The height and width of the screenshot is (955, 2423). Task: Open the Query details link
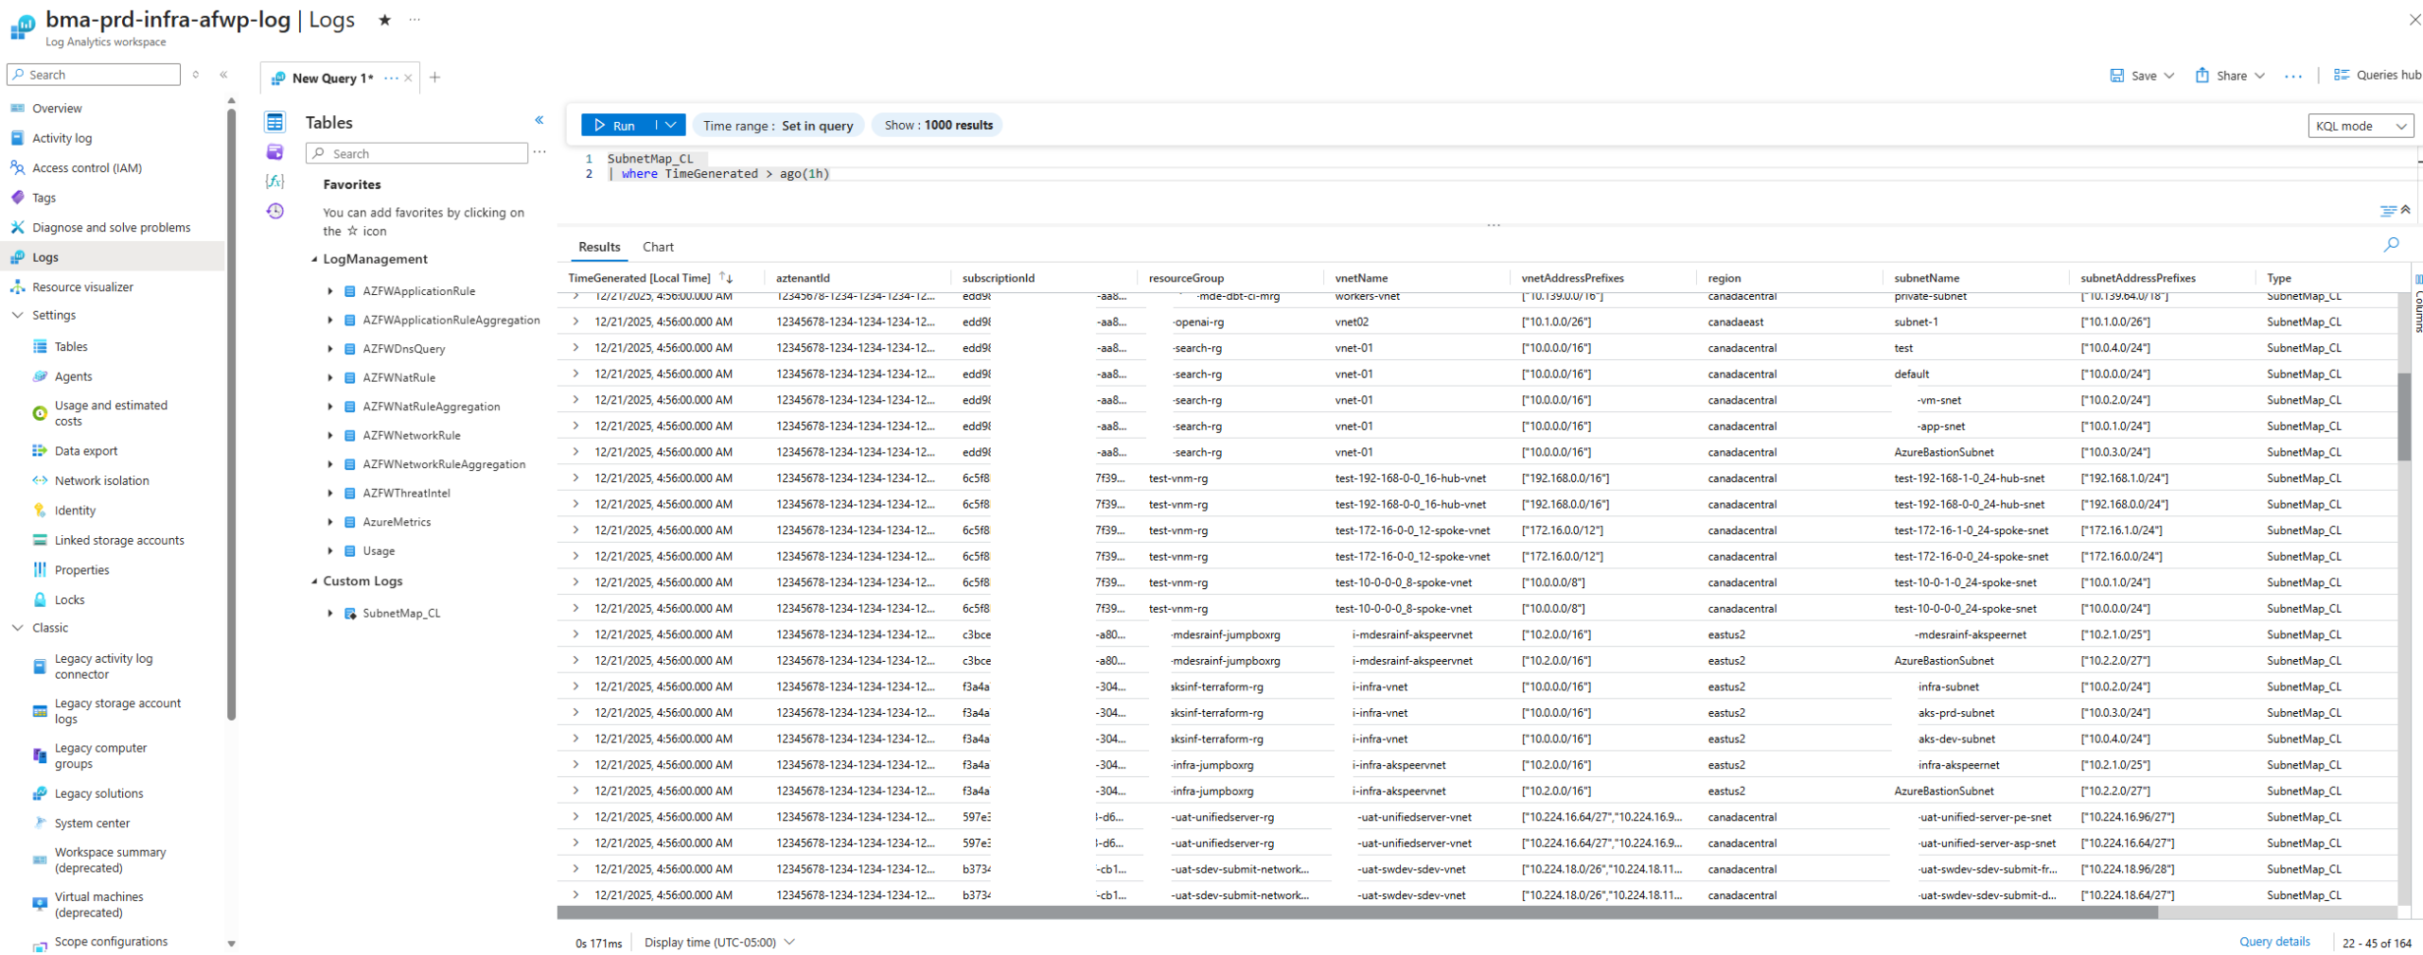pyautogui.click(x=2273, y=942)
